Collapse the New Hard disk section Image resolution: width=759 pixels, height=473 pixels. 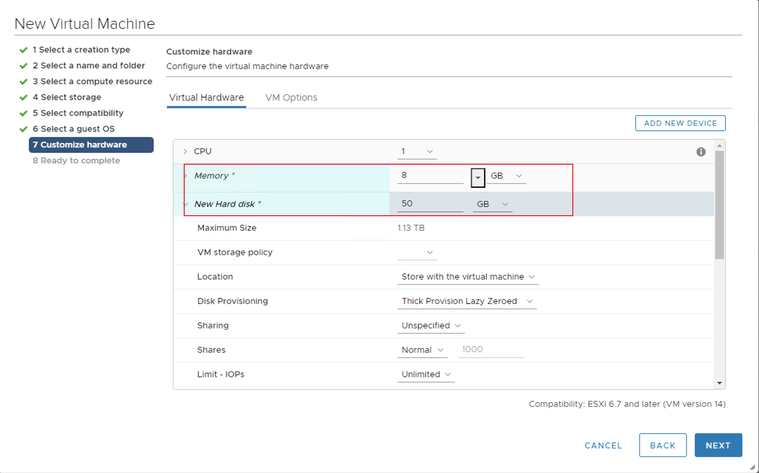[x=186, y=204]
